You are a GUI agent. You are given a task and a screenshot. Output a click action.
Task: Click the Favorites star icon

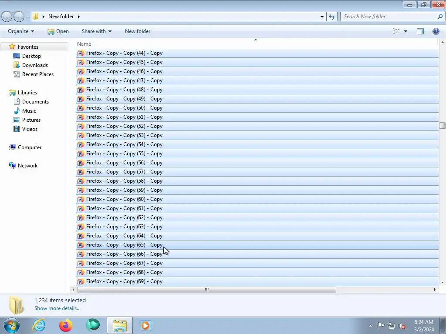(12, 47)
